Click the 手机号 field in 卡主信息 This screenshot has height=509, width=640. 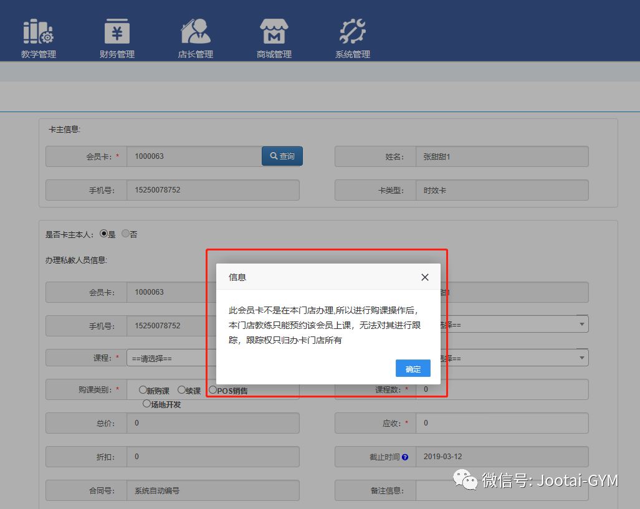[213, 190]
